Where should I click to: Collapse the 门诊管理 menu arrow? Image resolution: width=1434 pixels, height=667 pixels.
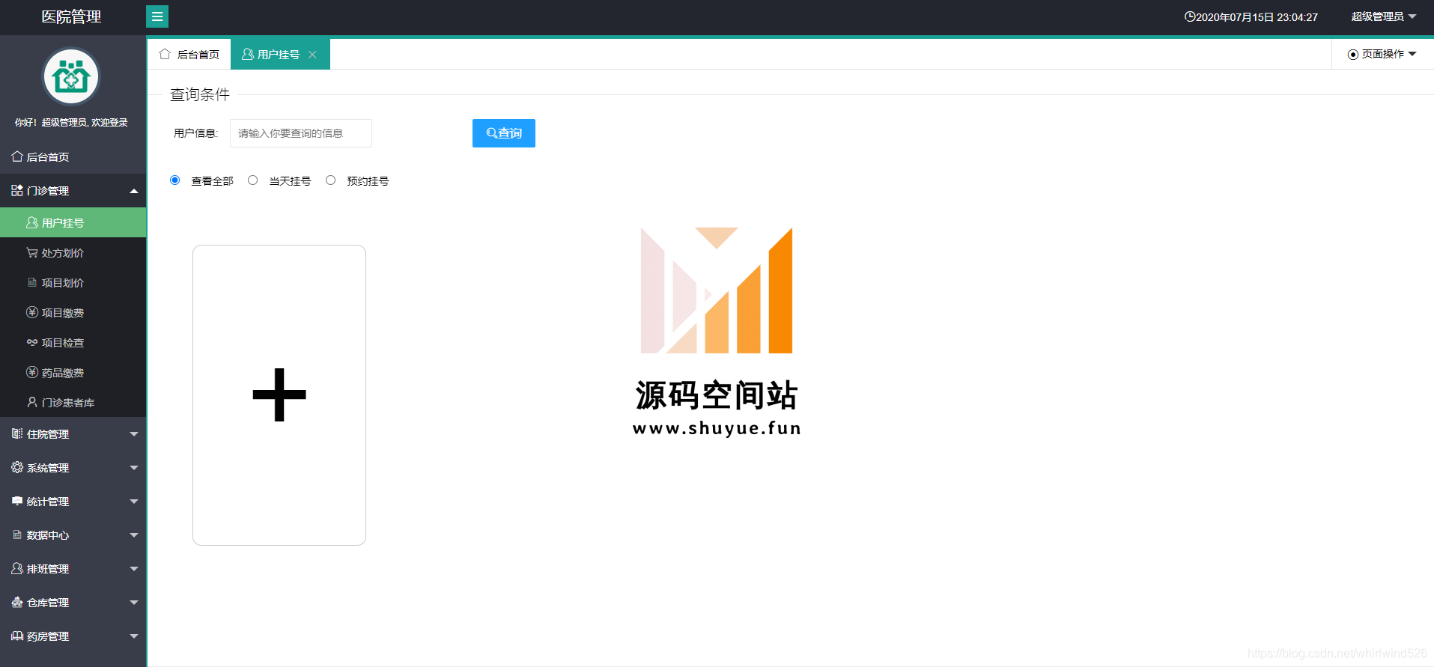134,191
